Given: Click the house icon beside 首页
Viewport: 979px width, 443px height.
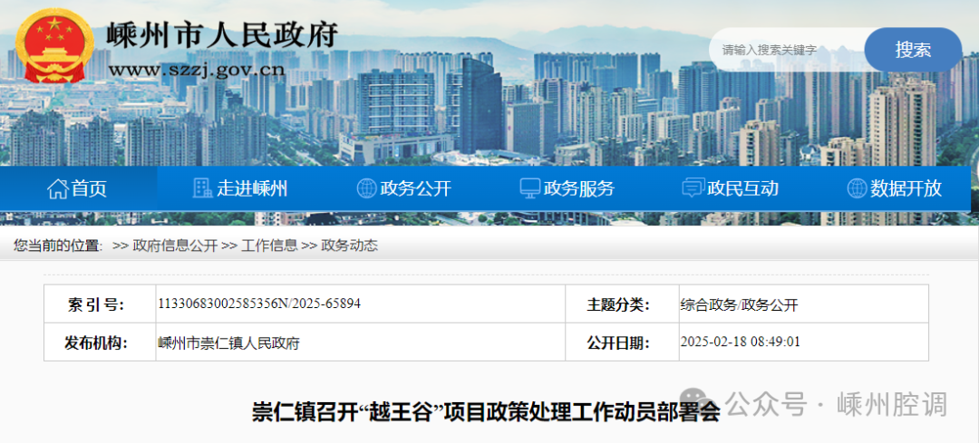Looking at the screenshot, I should (57, 188).
